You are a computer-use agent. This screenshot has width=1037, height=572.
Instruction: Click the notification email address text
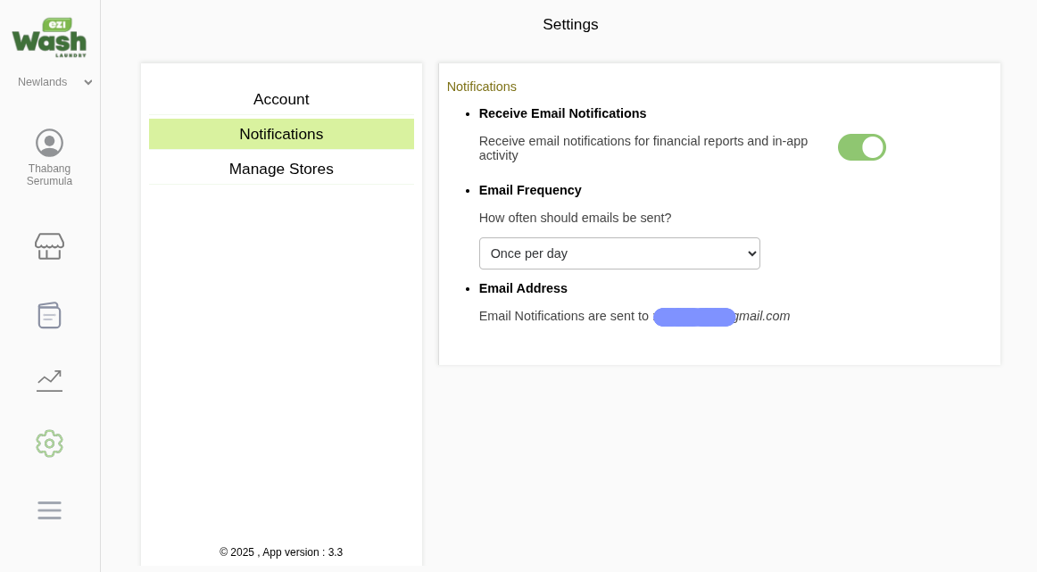click(722, 316)
